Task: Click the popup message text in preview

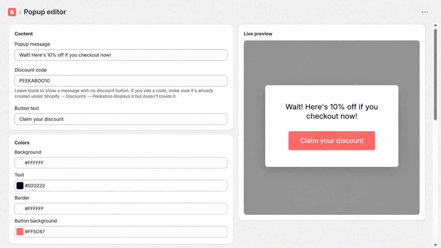Action: [x=332, y=111]
